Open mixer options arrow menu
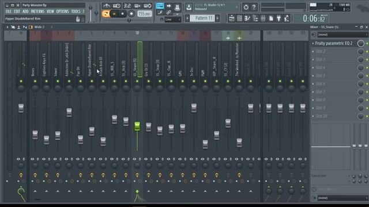Viewport: 369px width, 207px height. [7, 27]
